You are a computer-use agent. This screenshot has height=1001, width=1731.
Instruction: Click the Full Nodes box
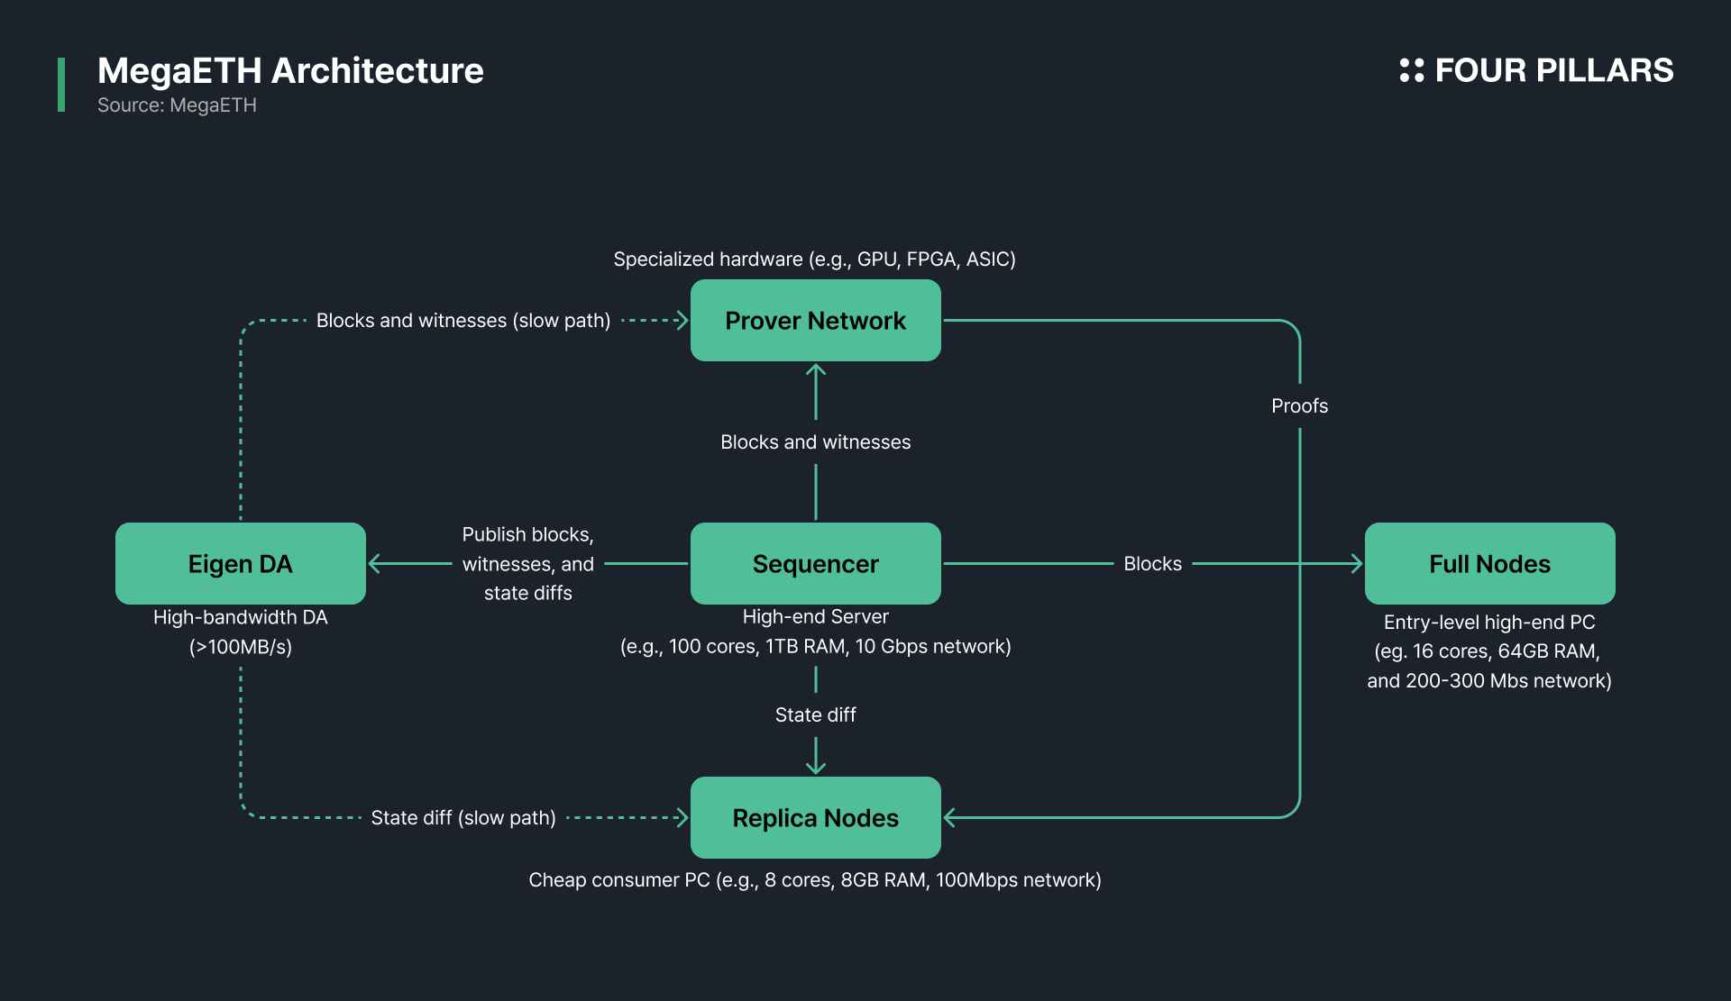(x=1490, y=563)
